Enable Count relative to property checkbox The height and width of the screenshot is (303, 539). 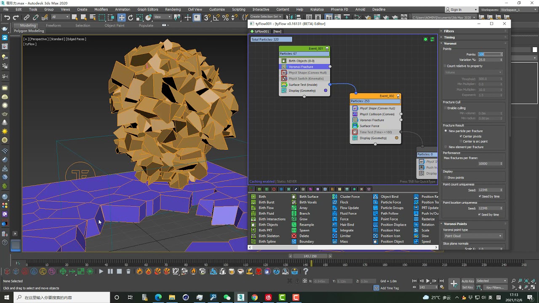click(x=445, y=66)
